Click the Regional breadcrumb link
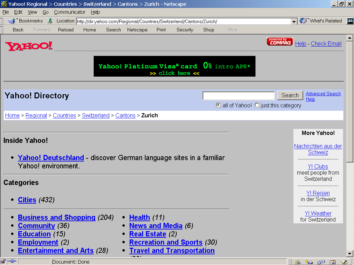 click(36, 115)
